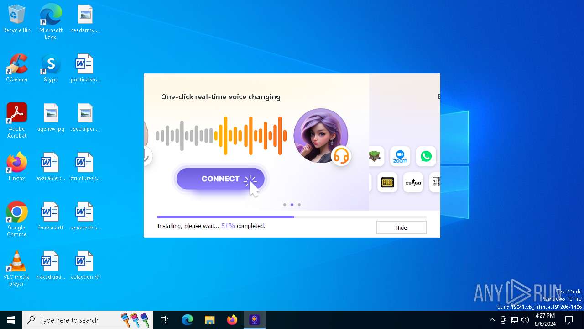The image size is (584, 329).
Task: Click the Zoom app icon
Action: click(x=400, y=156)
